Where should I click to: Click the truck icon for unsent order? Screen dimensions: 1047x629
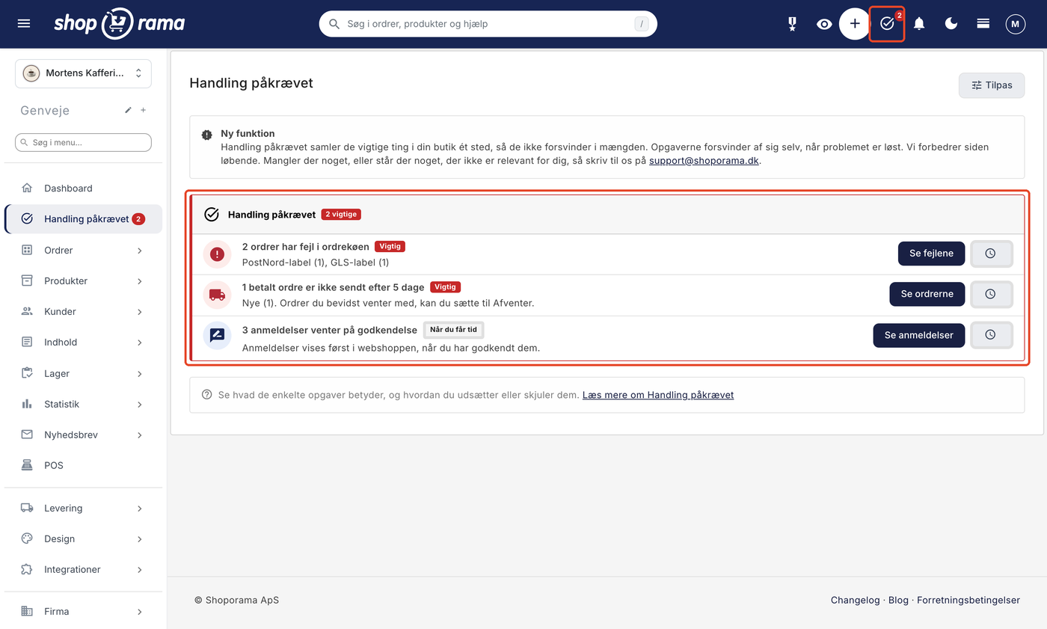(x=218, y=295)
